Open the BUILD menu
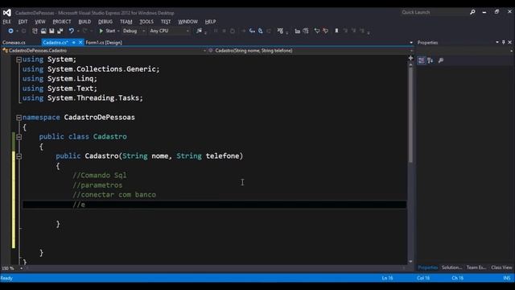The height and width of the screenshot is (290, 515). coord(84,22)
